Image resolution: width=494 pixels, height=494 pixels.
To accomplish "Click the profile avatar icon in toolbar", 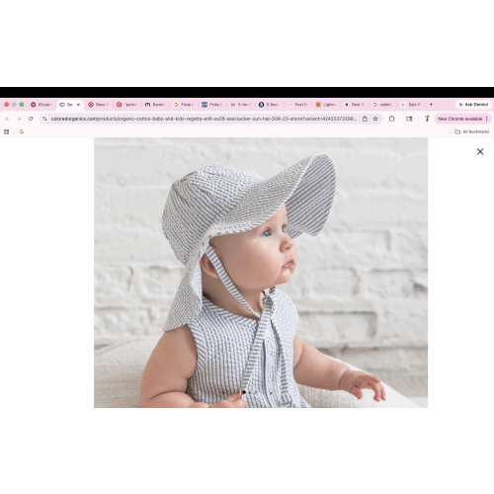I will click(x=427, y=119).
